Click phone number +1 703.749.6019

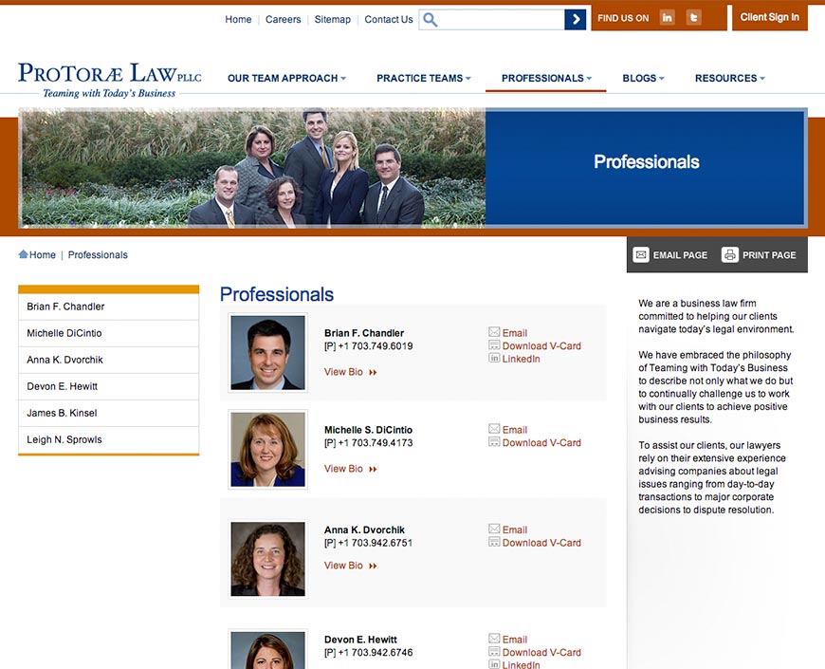(x=376, y=345)
